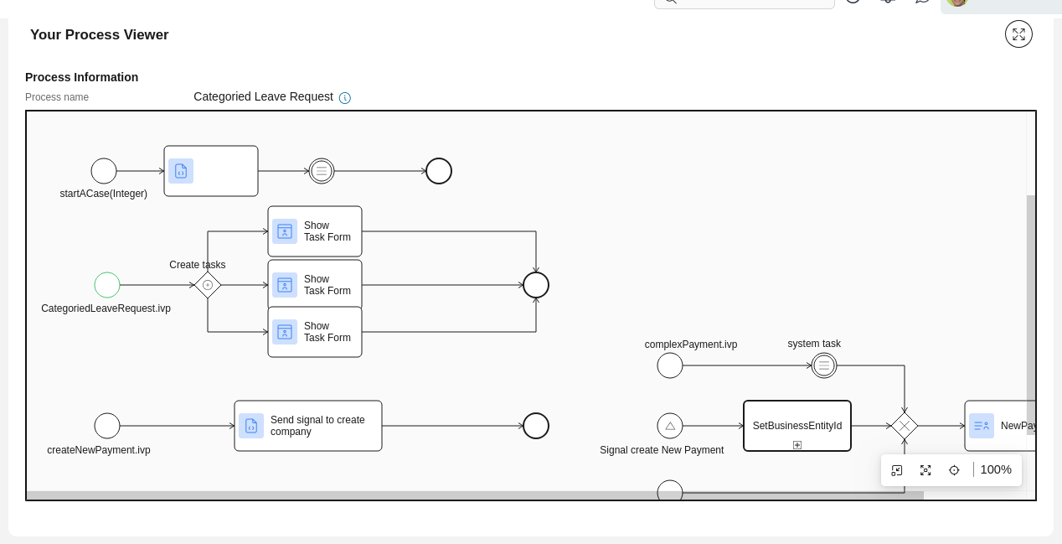Viewport: 1062px width, 544px height.
Task: Select the Send signal to create company task
Action: pyautogui.click(x=308, y=426)
